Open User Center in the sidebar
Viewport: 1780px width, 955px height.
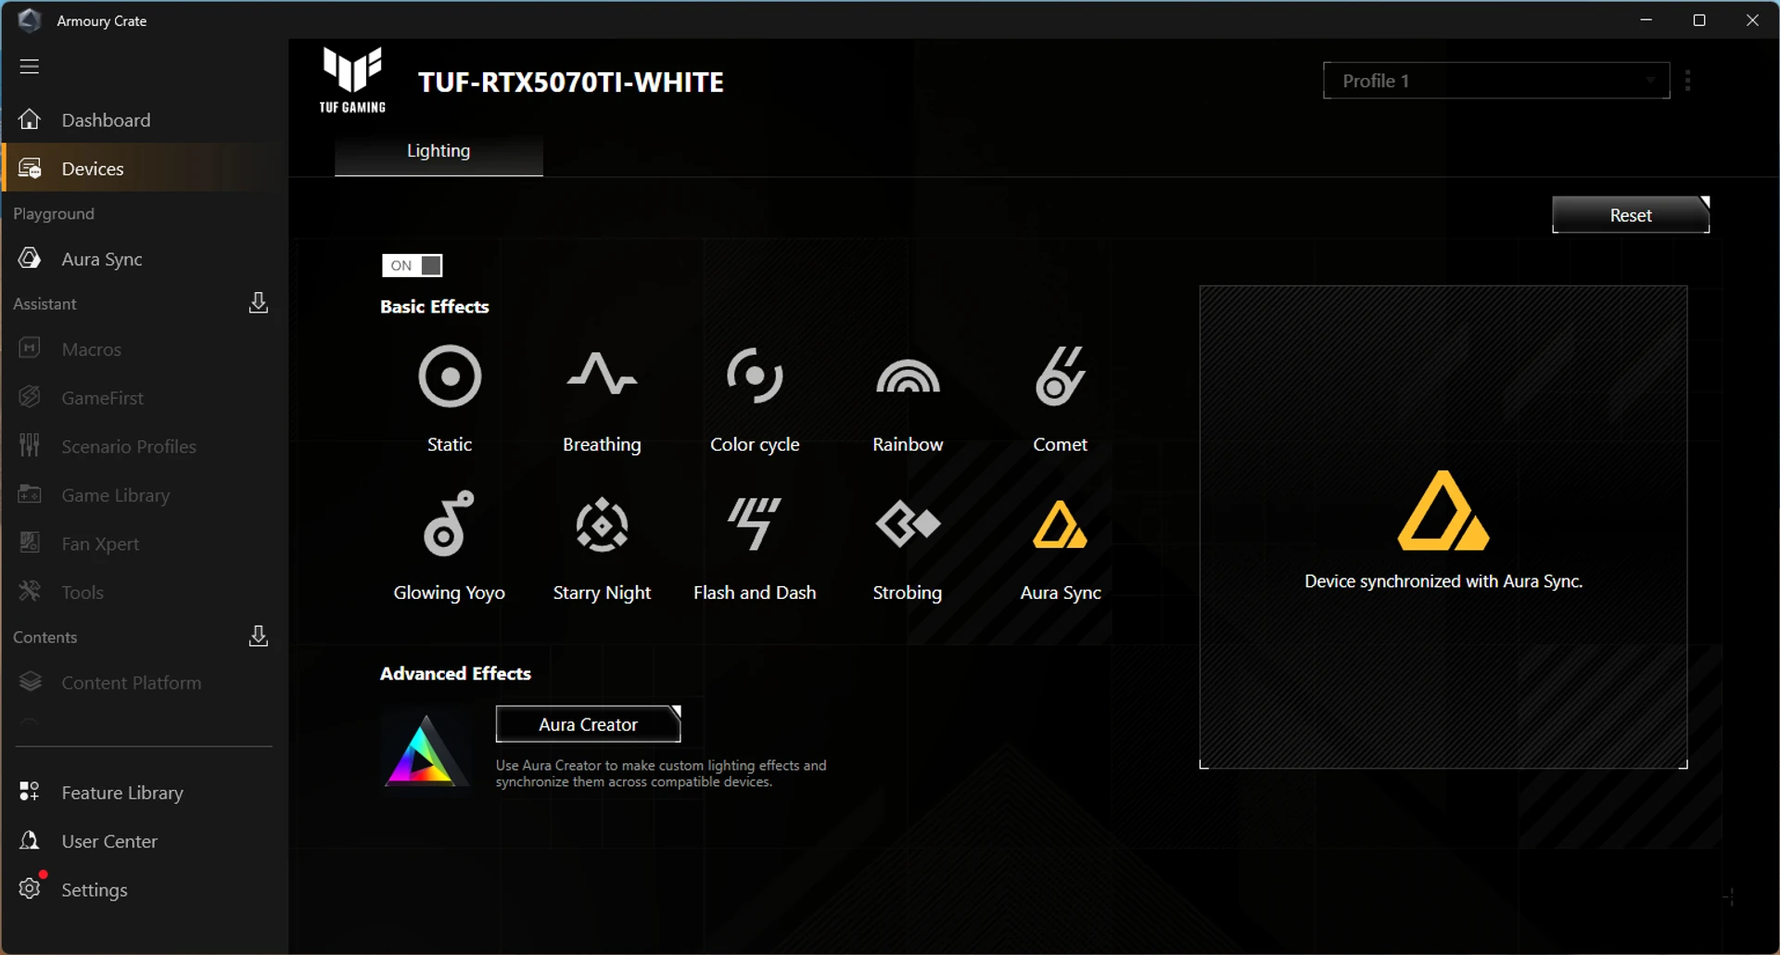pos(145,841)
